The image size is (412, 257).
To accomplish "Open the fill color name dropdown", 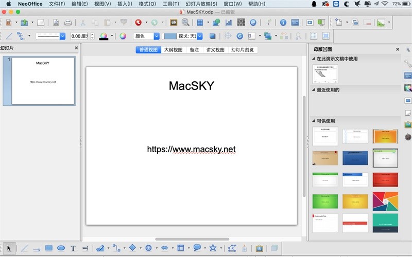I will (x=200, y=36).
